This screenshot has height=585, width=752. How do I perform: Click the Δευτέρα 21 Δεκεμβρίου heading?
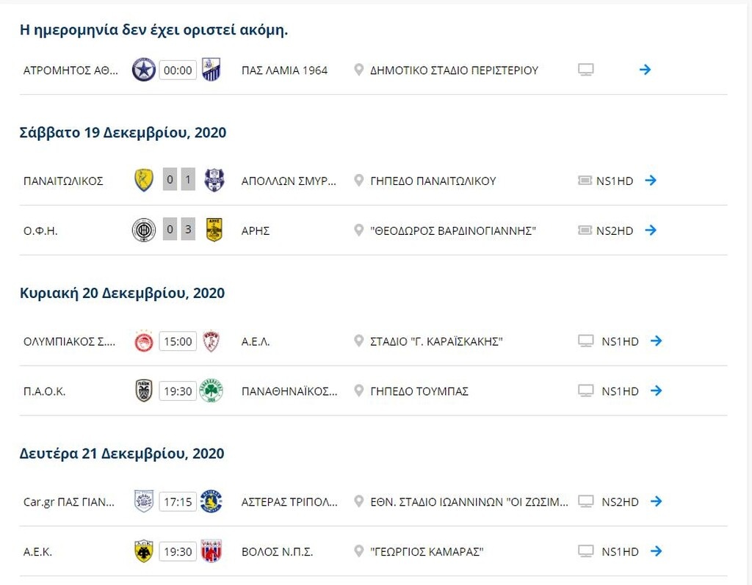(x=122, y=454)
